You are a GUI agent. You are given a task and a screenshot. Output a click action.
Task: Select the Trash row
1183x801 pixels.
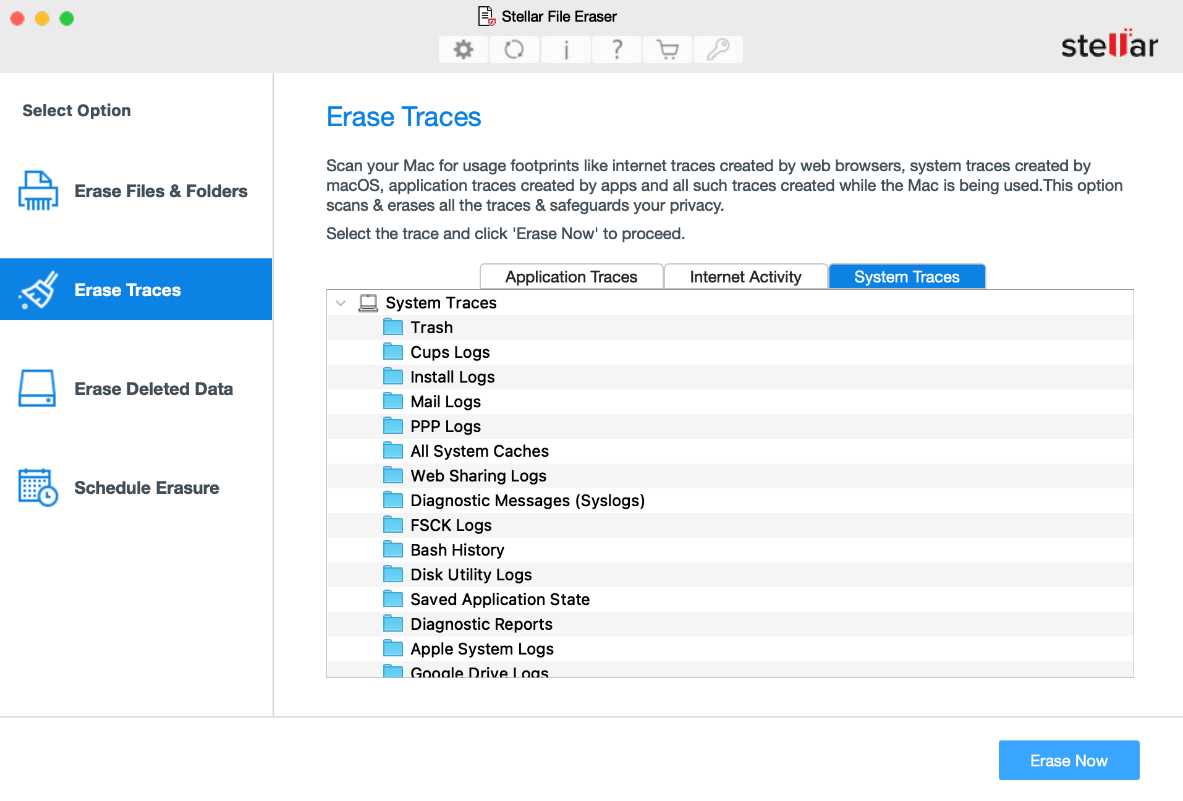[x=730, y=328]
